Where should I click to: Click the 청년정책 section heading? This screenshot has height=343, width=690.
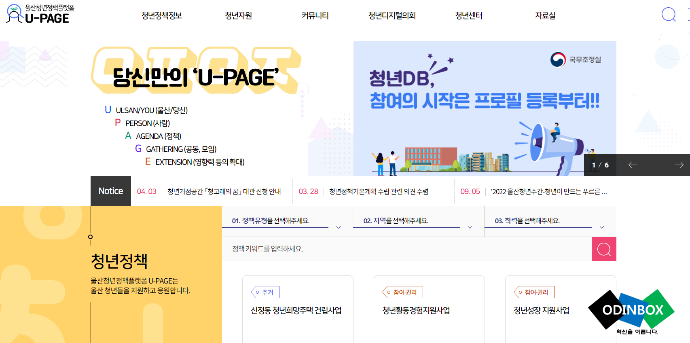point(119,261)
